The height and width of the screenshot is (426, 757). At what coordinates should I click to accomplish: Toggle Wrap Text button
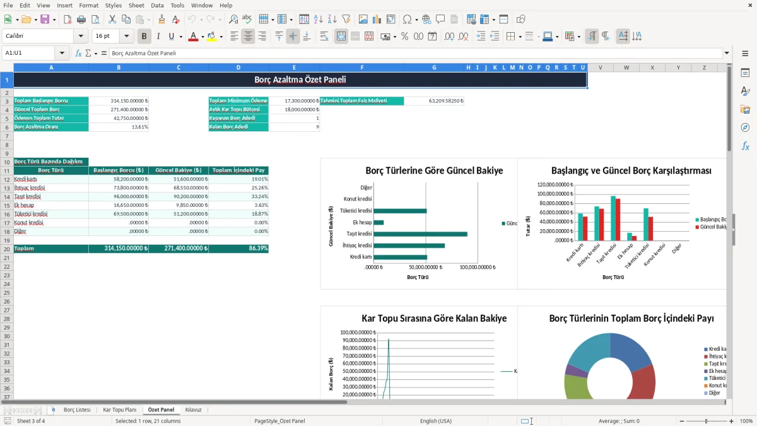(x=324, y=37)
